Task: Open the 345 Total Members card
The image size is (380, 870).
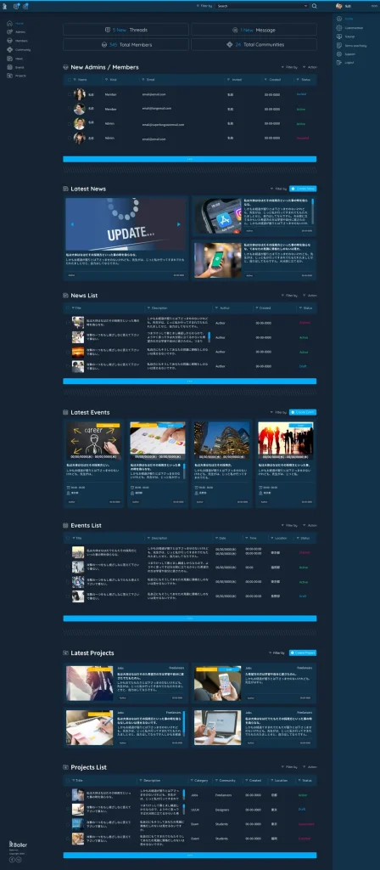Action: pos(126,44)
